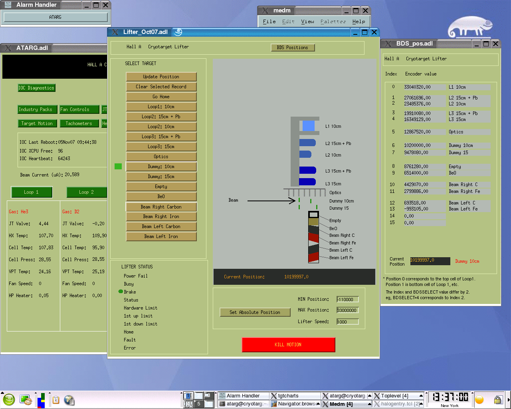This screenshot has height=409, width=511.
Task: Open the BDS_pos.adl window menu X icon
Action: 388,44
